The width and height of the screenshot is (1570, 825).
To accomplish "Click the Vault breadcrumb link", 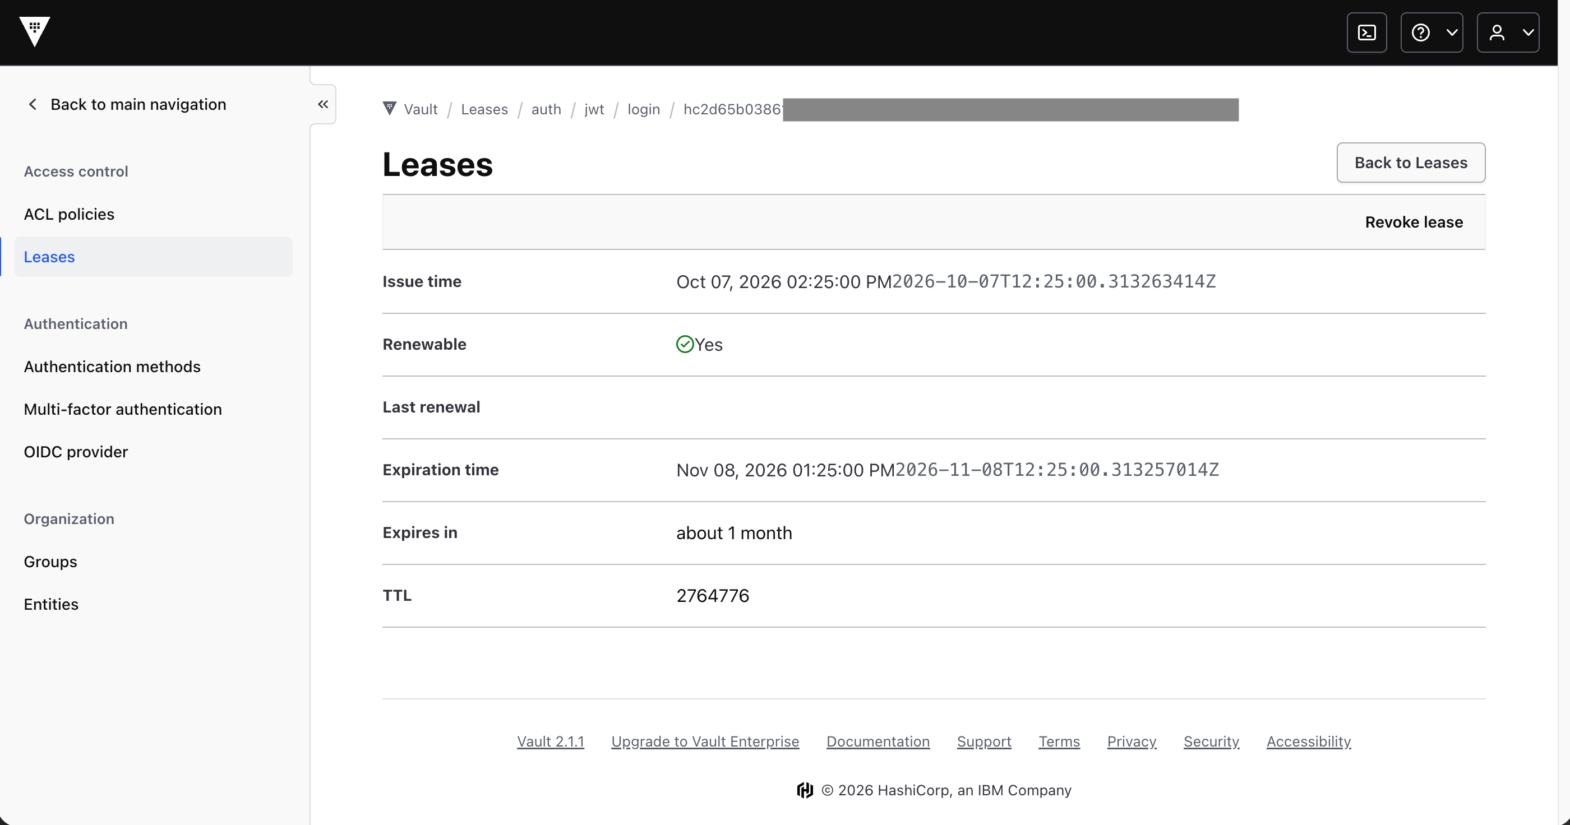I will [x=421, y=109].
